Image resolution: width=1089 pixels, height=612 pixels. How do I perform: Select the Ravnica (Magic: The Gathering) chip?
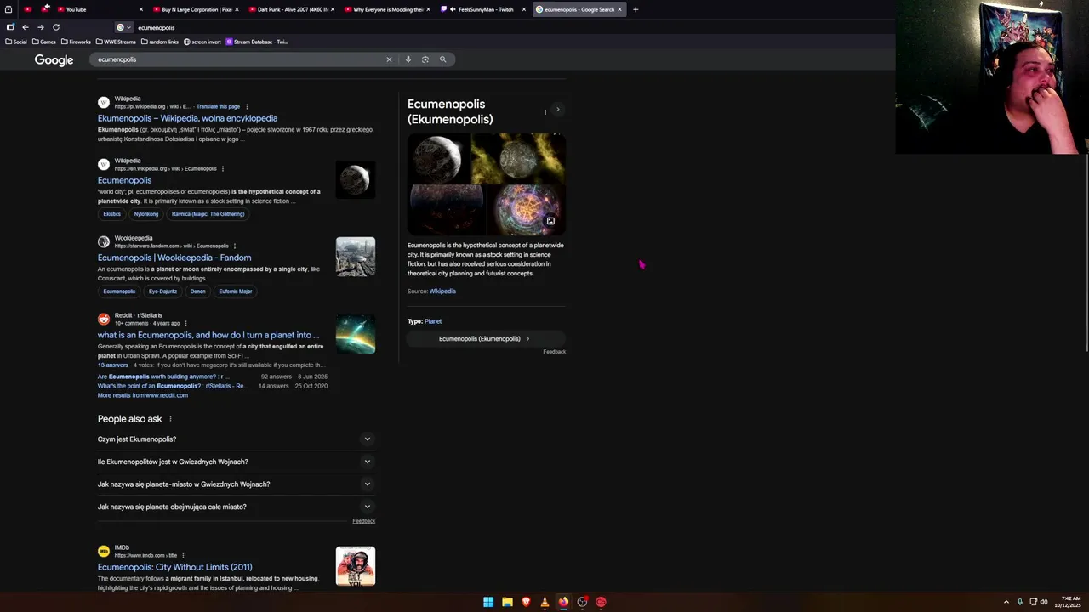(x=208, y=214)
